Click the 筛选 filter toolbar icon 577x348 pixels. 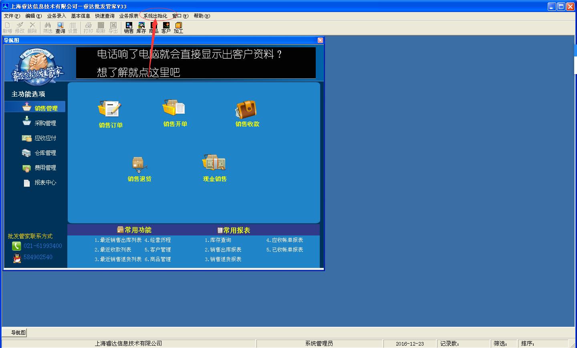pos(48,28)
